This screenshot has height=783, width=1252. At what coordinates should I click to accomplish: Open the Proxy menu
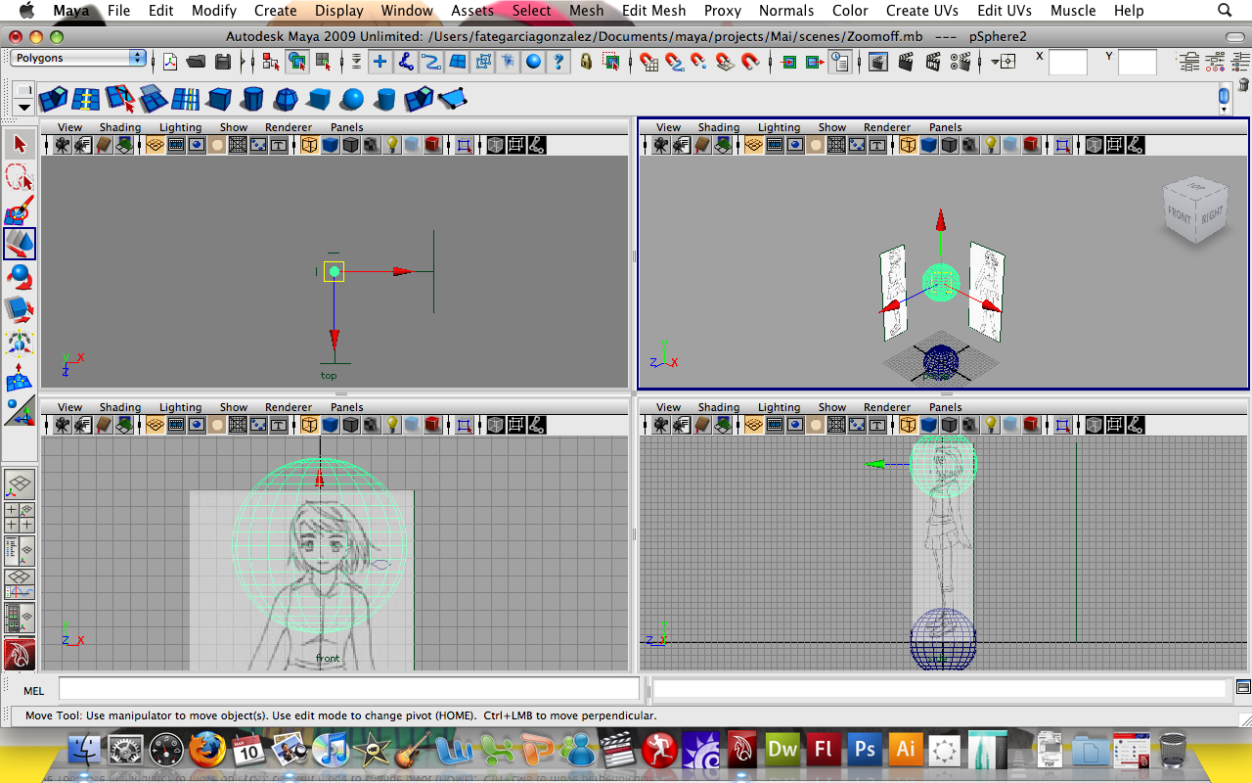click(723, 11)
